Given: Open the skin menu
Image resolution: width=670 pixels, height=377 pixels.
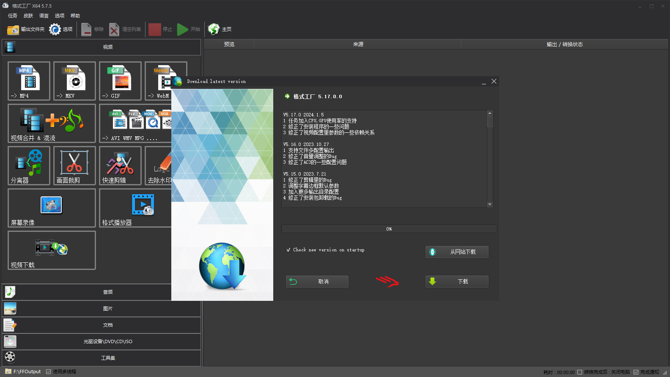Looking at the screenshot, I should tap(28, 16).
